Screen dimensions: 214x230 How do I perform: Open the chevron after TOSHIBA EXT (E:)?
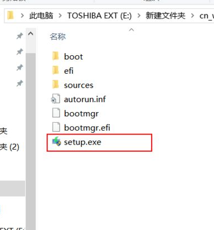click(139, 16)
